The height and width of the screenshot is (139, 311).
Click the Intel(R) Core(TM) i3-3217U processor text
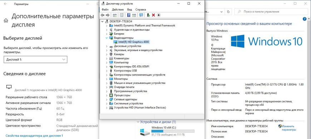pos(274,86)
